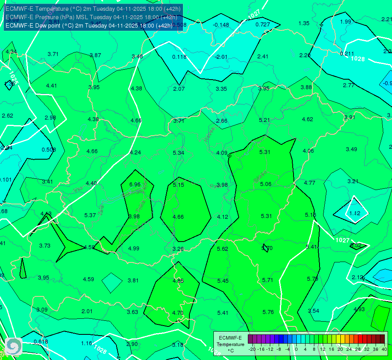Image resolution: width=392 pixels, height=360 pixels.
Task: Click the 5.06 value near Békés
Action: click(x=265, y=184)
